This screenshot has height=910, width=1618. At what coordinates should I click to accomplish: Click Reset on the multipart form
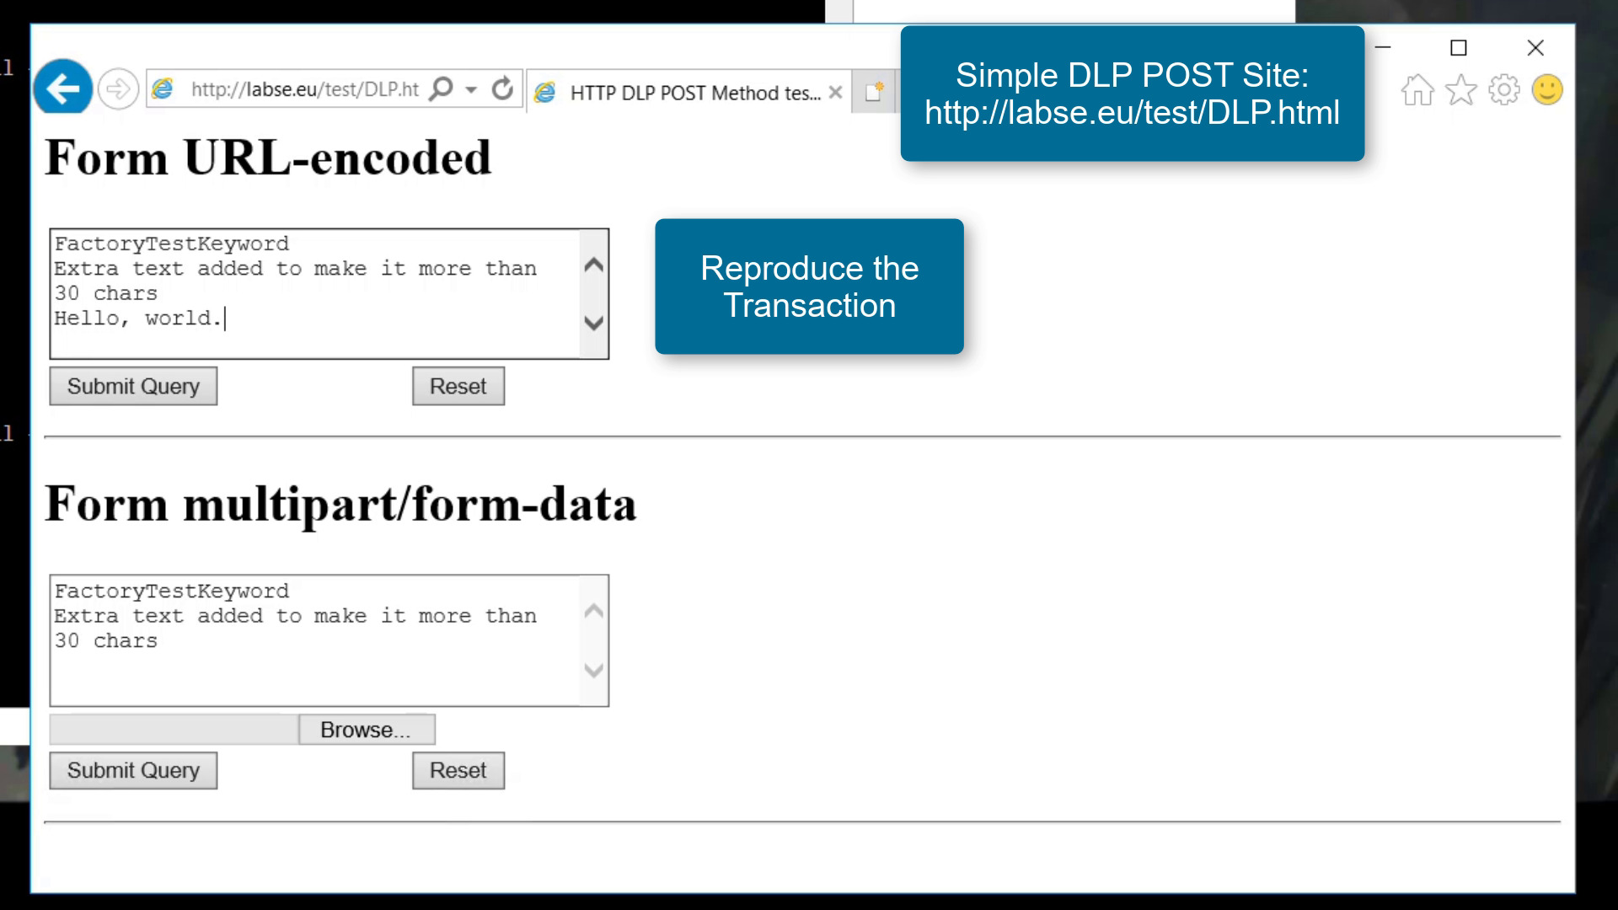tap(458, 770)
